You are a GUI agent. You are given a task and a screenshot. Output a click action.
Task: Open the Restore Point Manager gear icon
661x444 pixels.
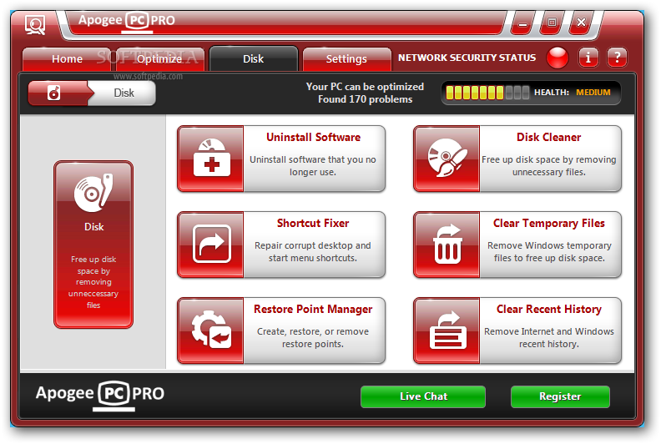[211, 330]
